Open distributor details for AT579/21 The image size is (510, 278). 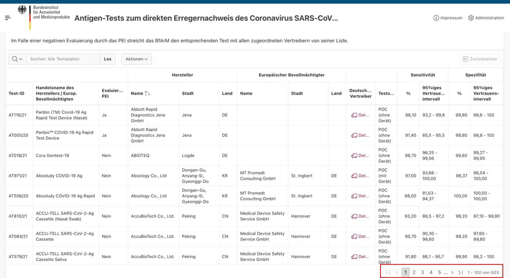tap(360, 257)
